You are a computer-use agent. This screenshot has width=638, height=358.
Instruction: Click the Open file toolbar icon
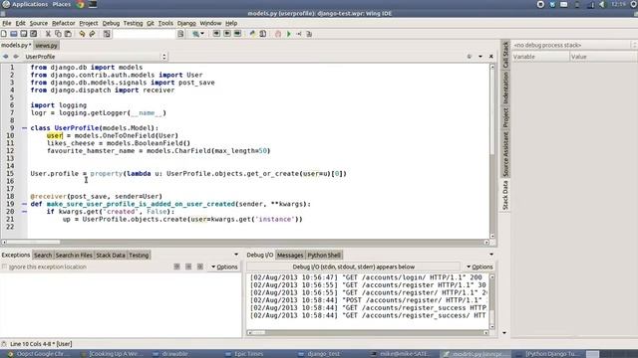point(14,34)
